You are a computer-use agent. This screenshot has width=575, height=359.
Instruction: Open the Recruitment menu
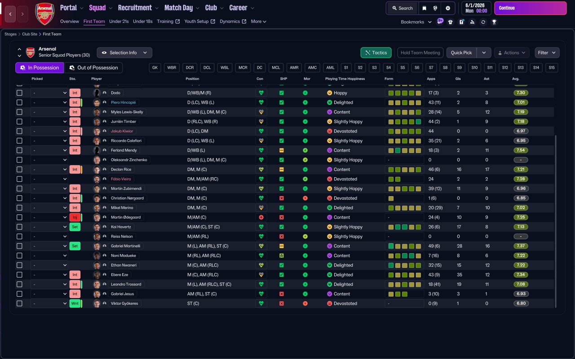[x=138, y=8]
